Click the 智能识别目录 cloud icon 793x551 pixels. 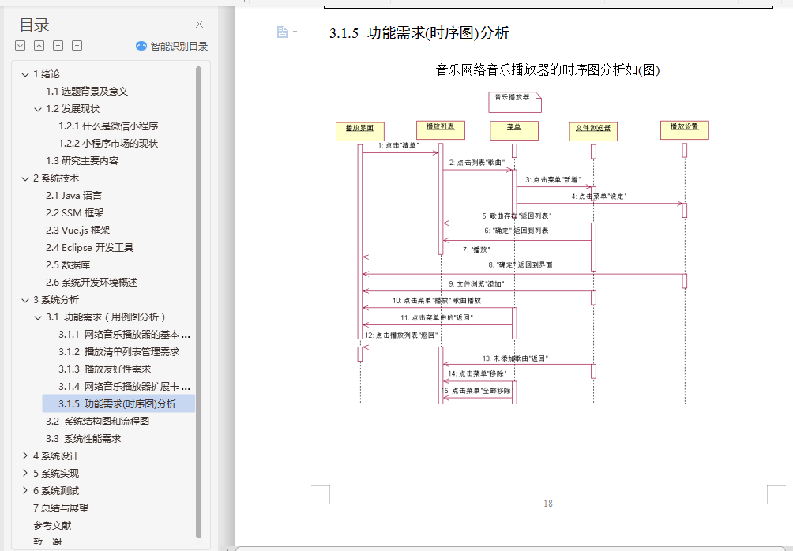pos(141,46)
